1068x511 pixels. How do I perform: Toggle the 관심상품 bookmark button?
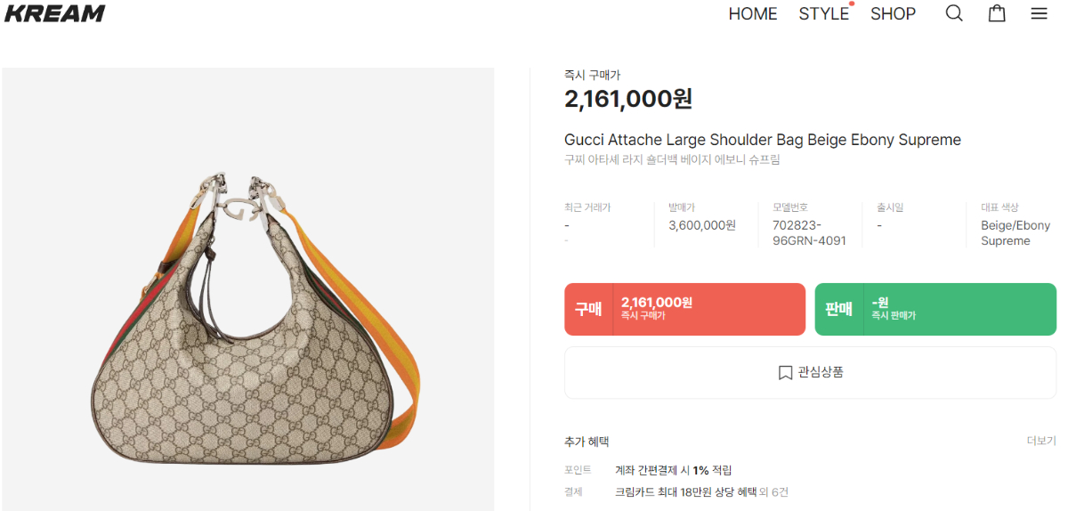coord(810,372)
